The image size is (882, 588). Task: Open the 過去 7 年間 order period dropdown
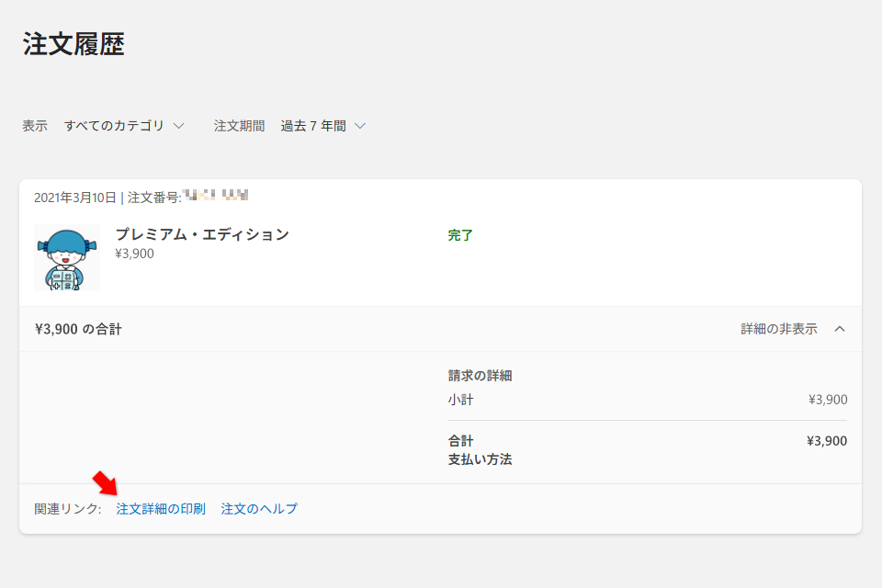pos(313,126)
